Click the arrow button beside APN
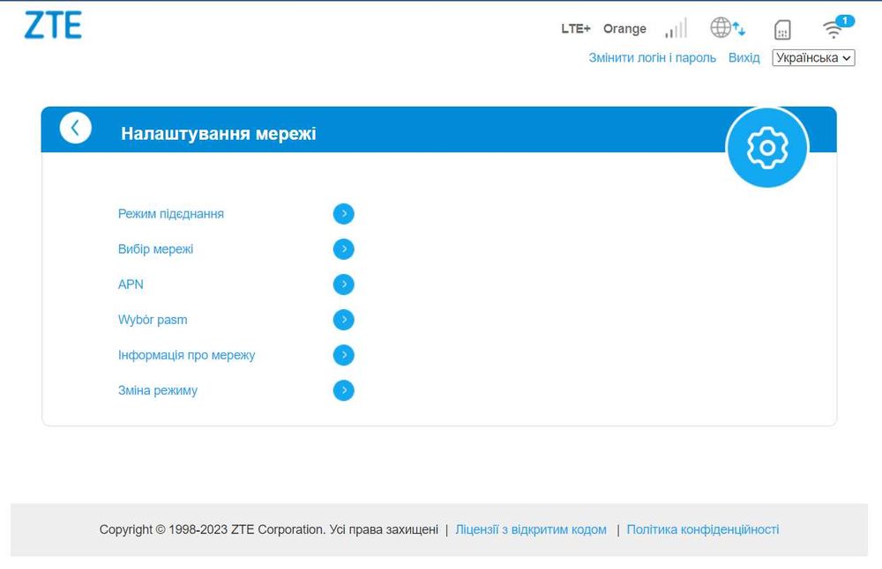Viewport: 882px width, 569px height. pyautogui.click(x=344, y=284)
